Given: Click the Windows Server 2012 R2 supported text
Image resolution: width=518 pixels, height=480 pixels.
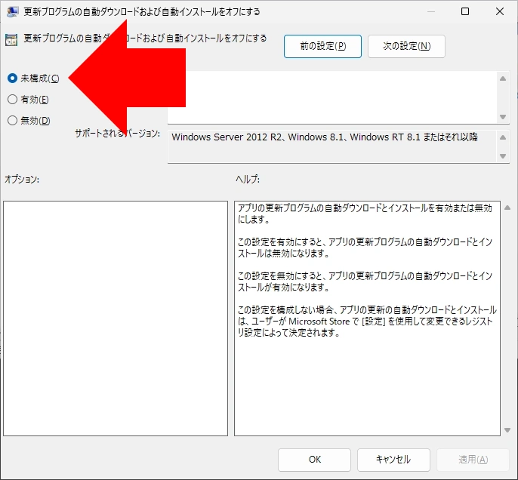Looking at the screenshot, I should tap(325, 137).
